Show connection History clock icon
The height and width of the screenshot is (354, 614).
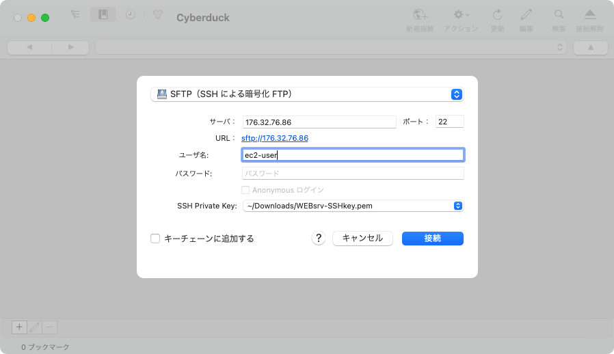tap(131, 15)
